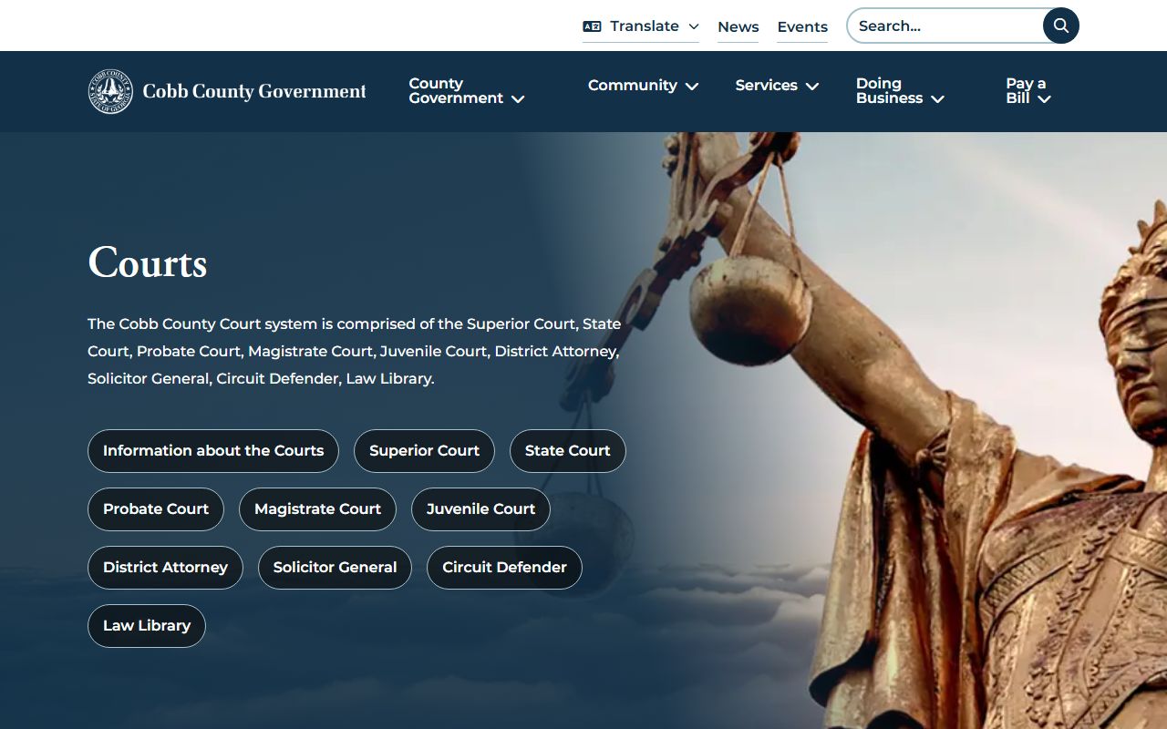The width and height of the screenshot is (1167, 729).
Task: Click the Translate language icon
Action: click(x=592, y=26)
